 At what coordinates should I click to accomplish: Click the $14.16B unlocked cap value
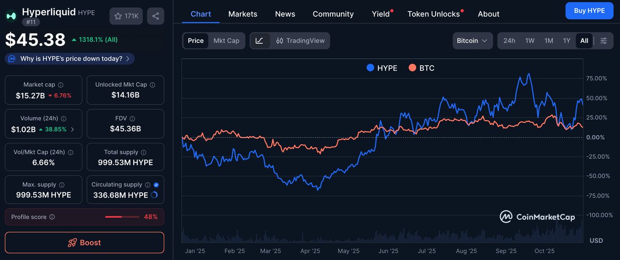click(125, 95)
